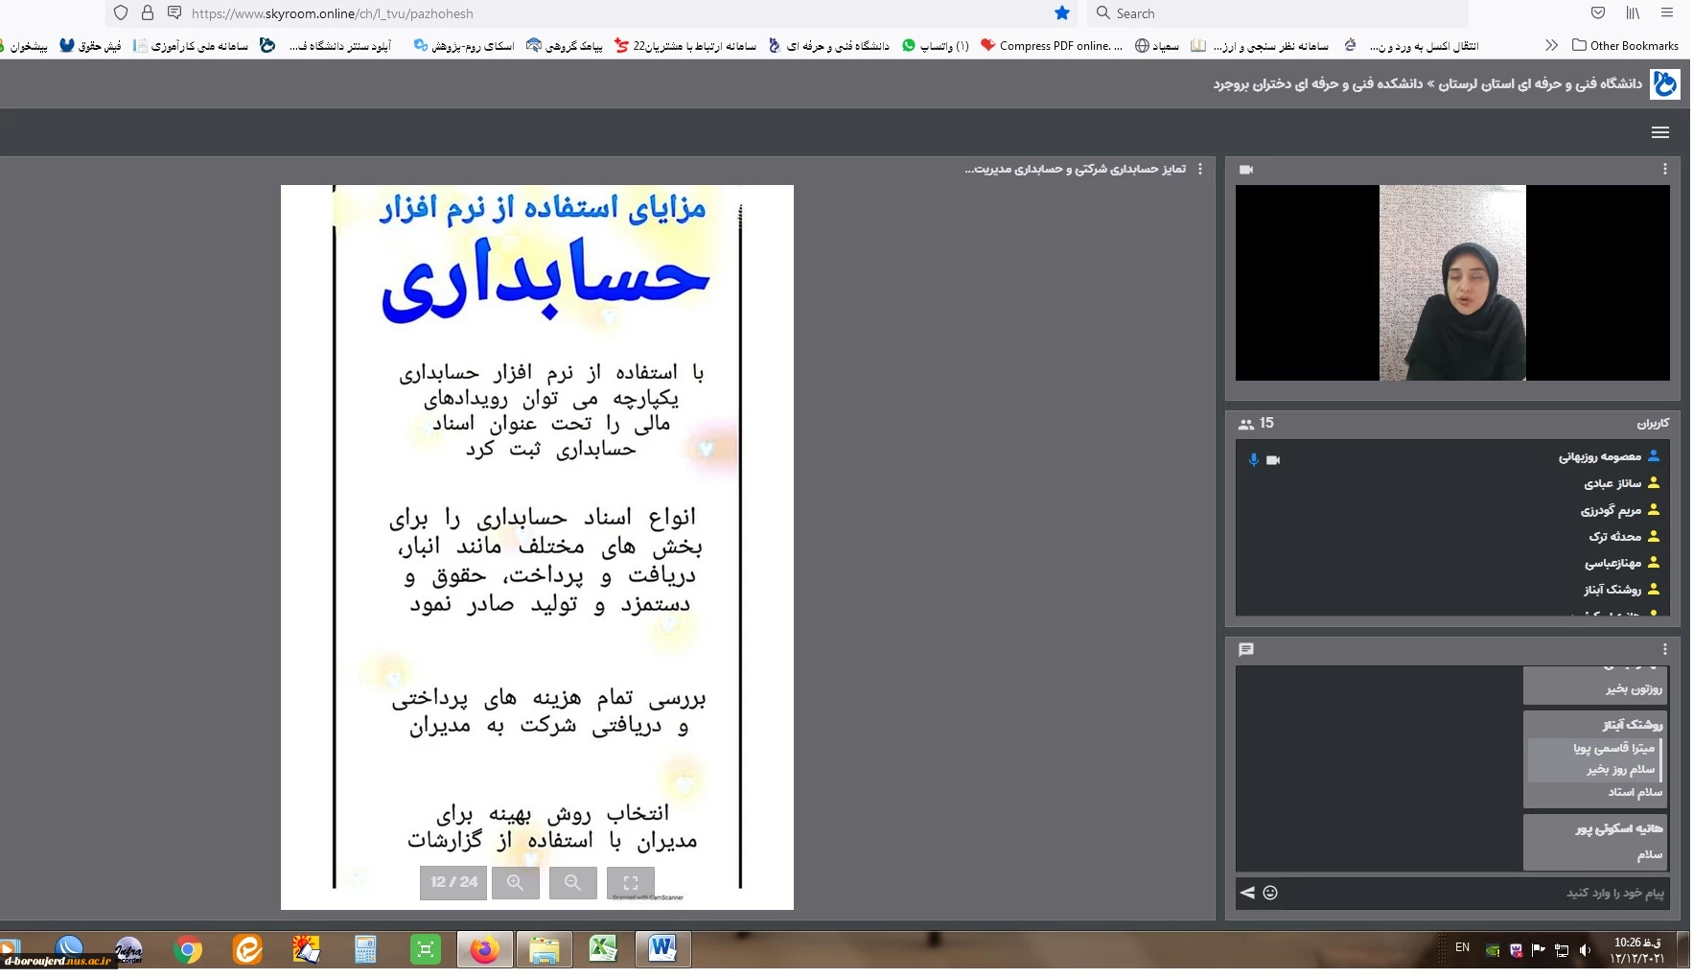Open the Pocket save icon

click(1598, 13)
